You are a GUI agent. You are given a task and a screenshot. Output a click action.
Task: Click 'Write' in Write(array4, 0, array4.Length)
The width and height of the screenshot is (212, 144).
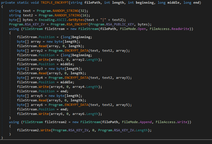[44, 87]
